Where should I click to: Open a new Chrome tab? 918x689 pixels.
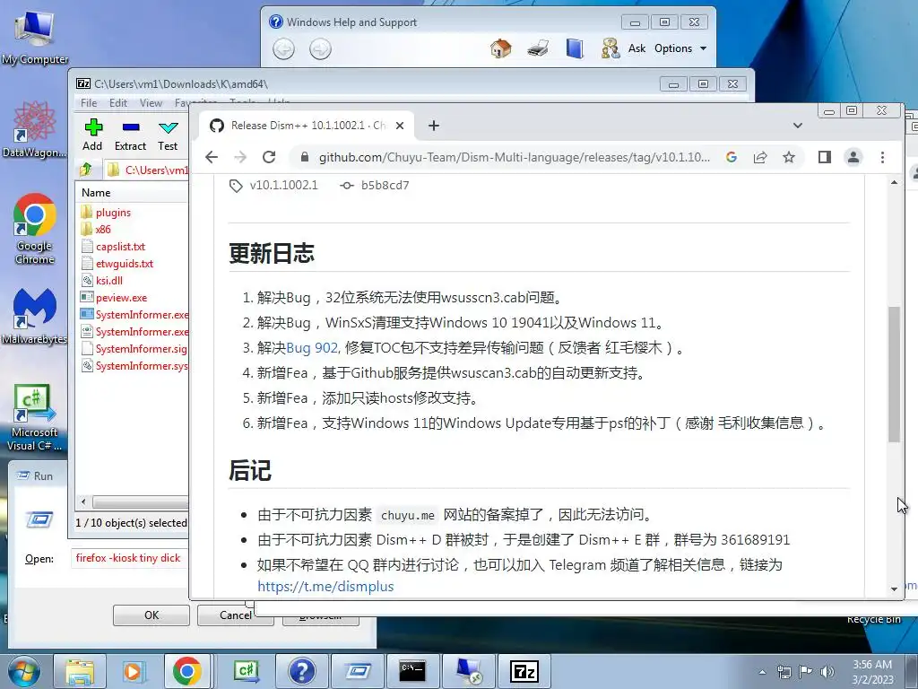433,126
